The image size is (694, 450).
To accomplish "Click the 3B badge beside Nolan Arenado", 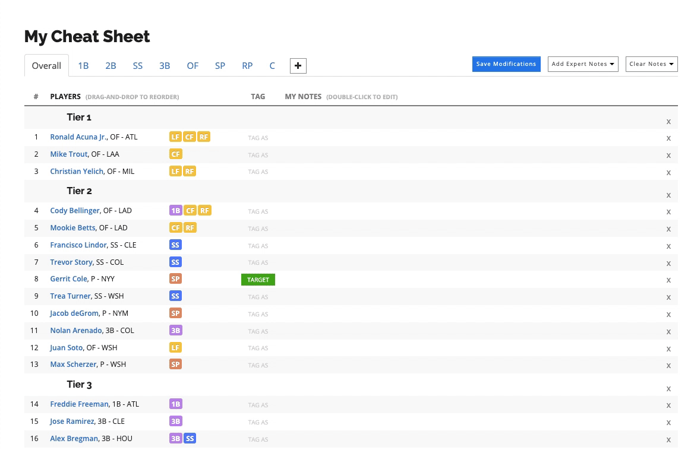I will (176, 331).
